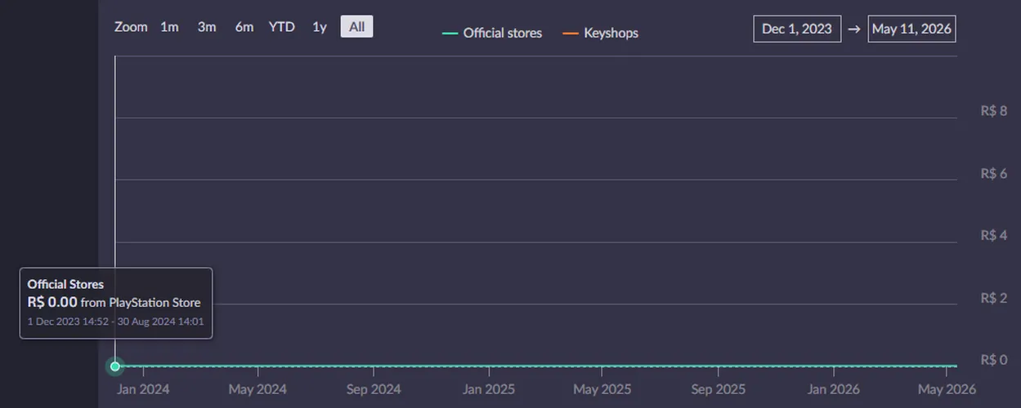The image size is (1021, 408).
Task: Toggle Keyshops series in legend
Action: point(601,33)
